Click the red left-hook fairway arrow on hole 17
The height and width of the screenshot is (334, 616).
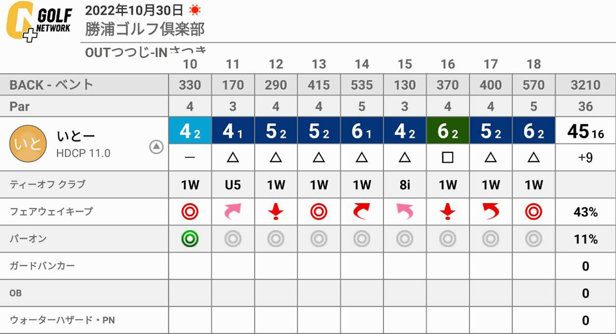pos(490,211)
